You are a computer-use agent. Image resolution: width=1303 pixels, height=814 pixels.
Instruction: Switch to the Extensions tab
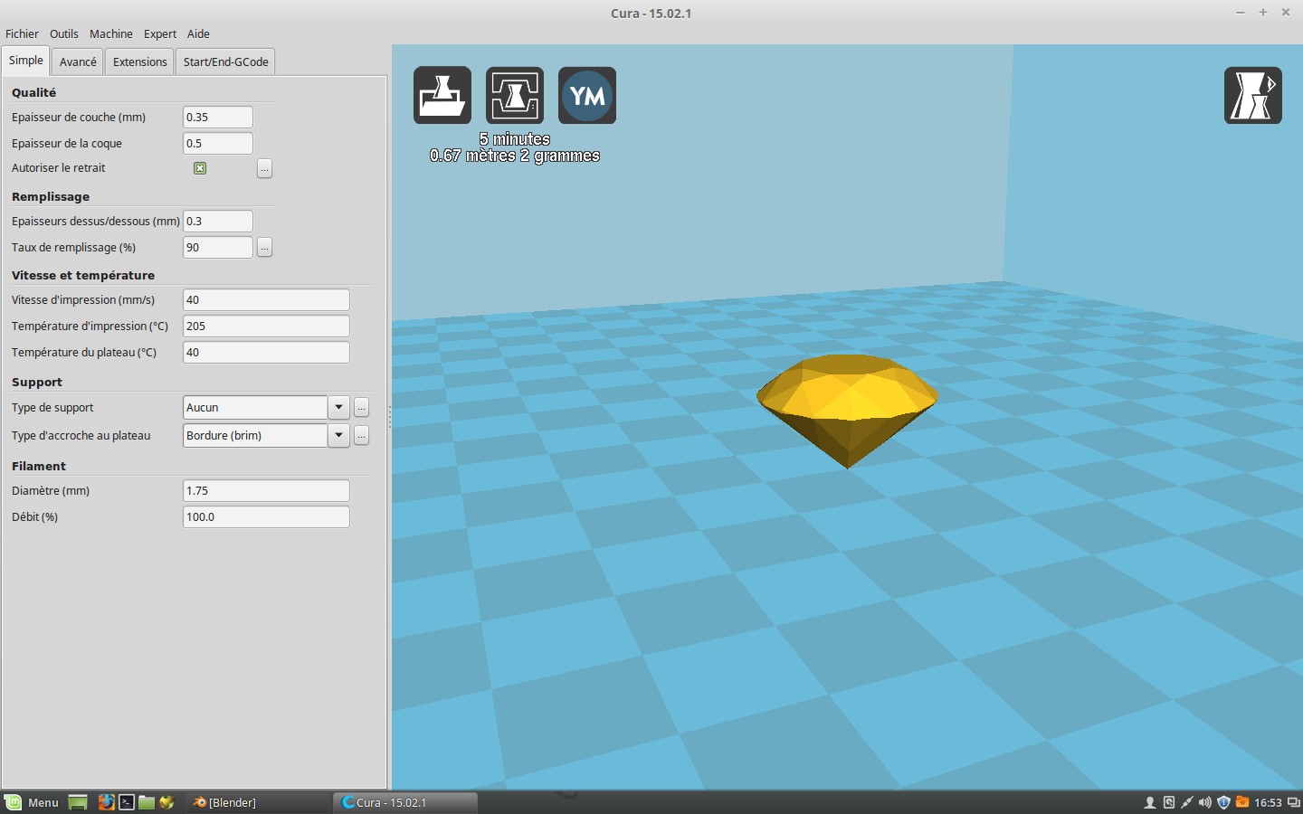coord(139,62)
